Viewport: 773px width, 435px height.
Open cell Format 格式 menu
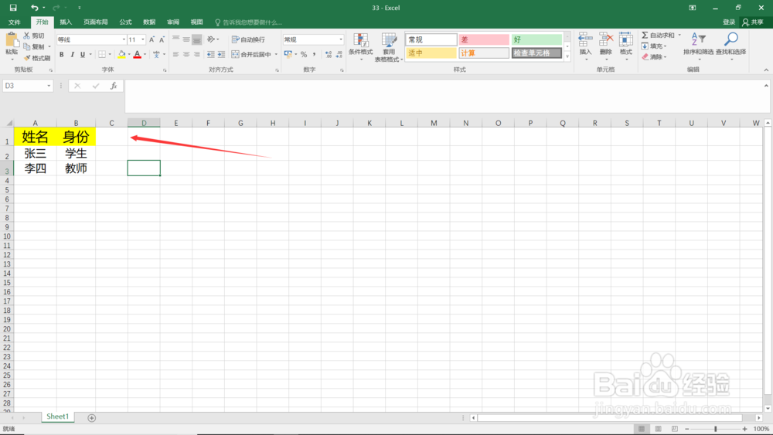coord(626,46)
